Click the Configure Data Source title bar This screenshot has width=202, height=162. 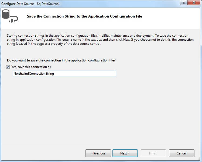108,4
